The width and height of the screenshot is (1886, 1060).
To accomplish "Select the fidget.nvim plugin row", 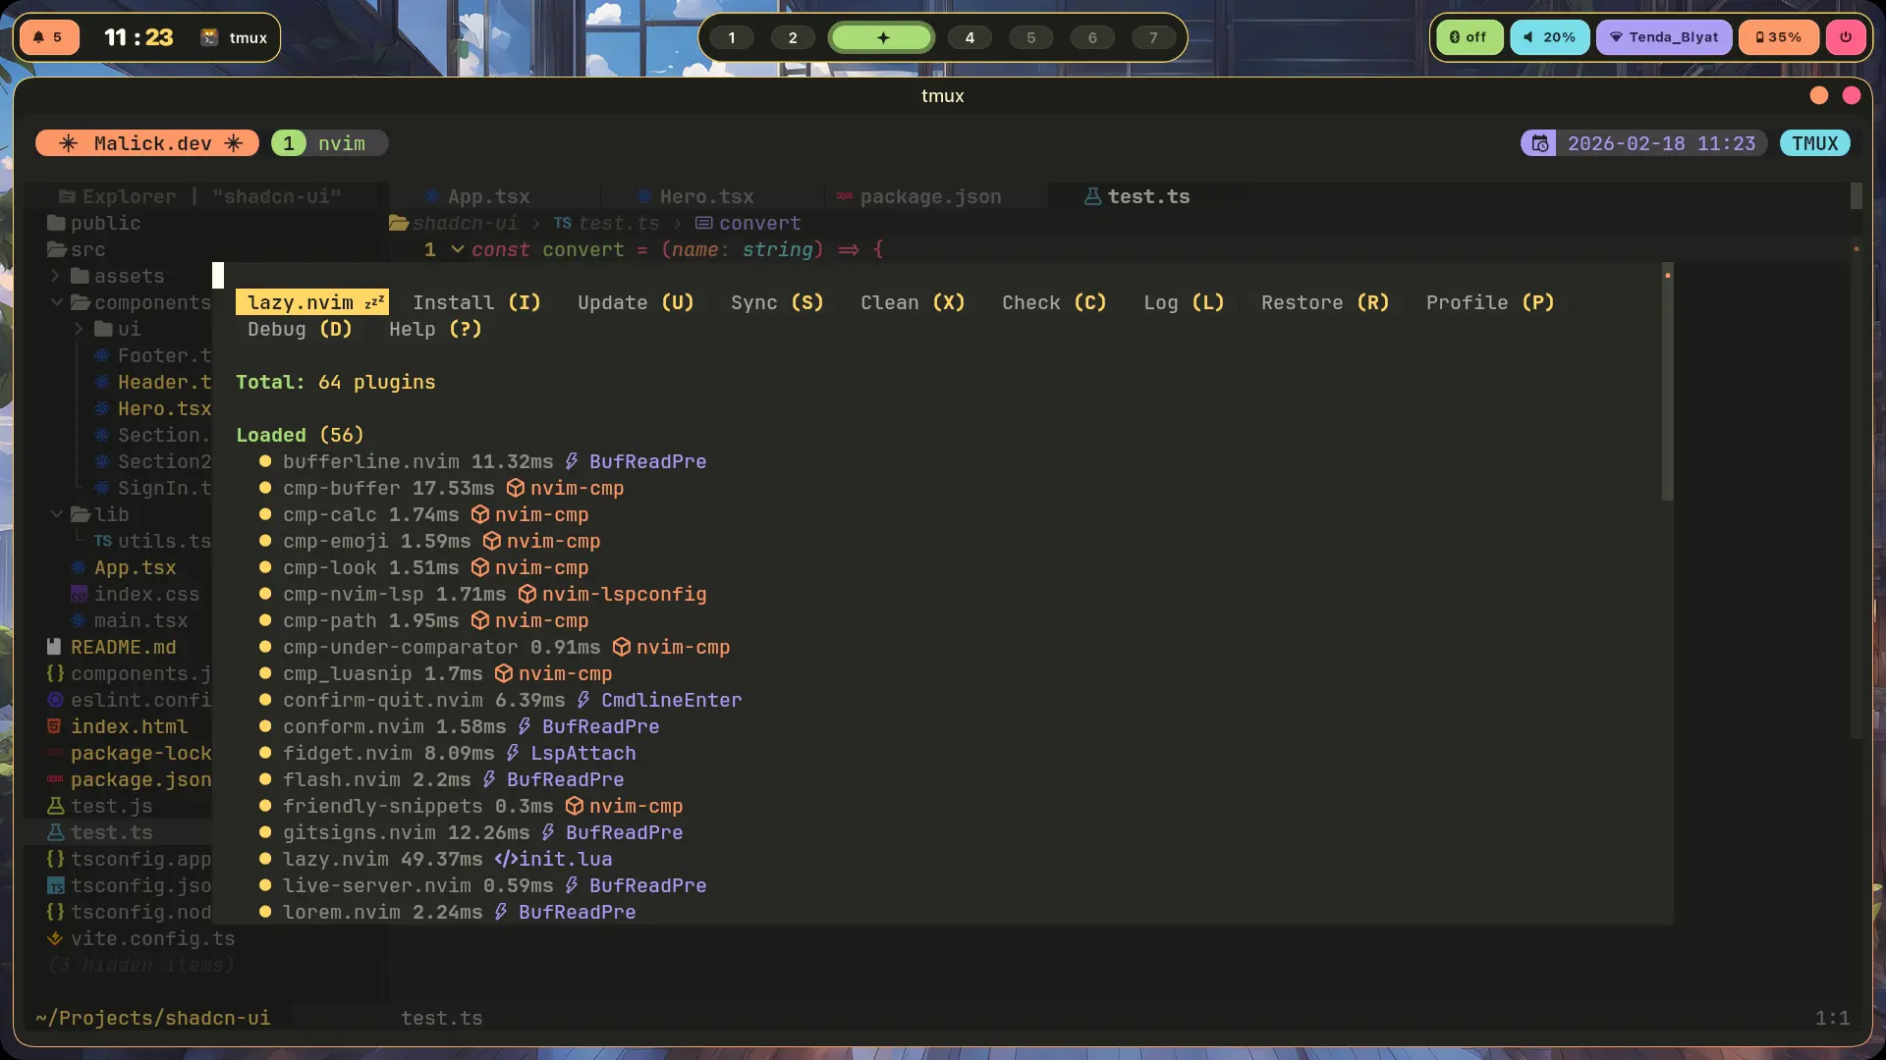I will pyautogui.click(x=448, y=753).
